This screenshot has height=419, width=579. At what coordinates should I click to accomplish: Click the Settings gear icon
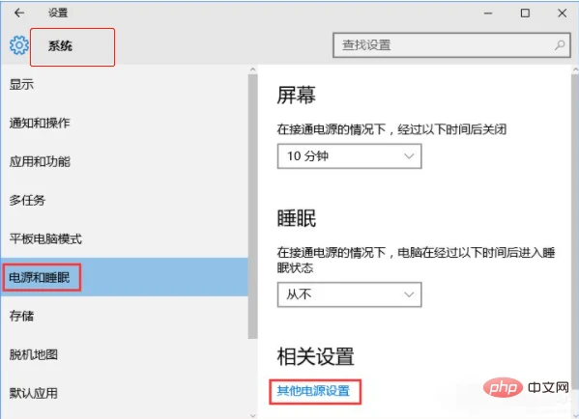click(x=18, y=45)
